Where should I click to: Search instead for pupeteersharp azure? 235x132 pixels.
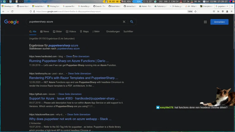point(69,49)
